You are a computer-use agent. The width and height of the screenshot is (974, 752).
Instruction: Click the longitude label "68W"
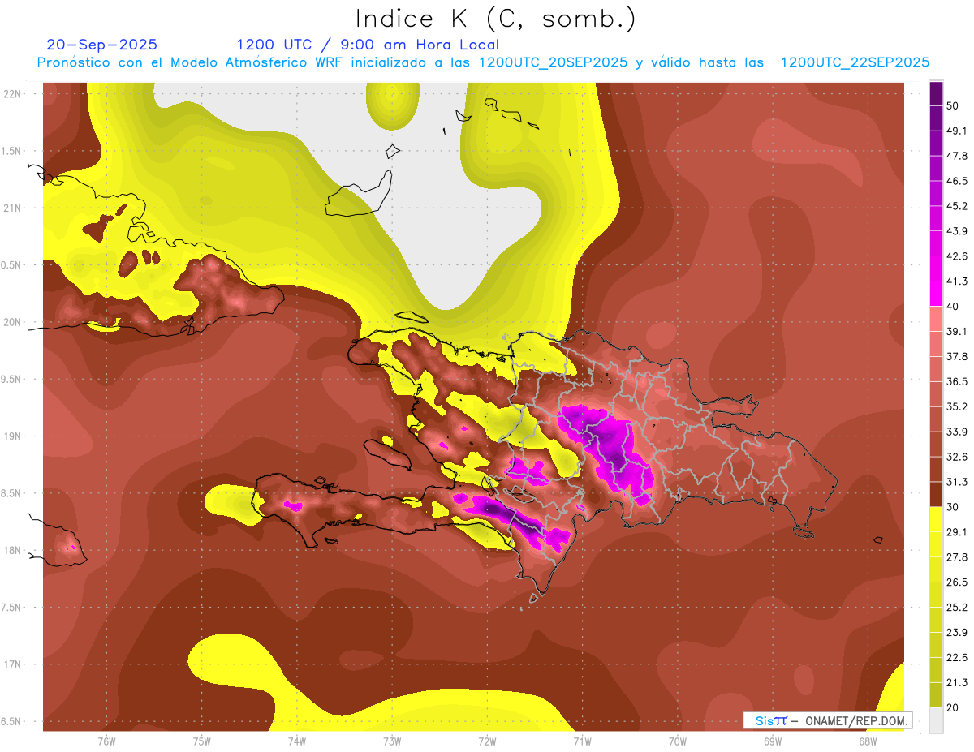[868, 741]
